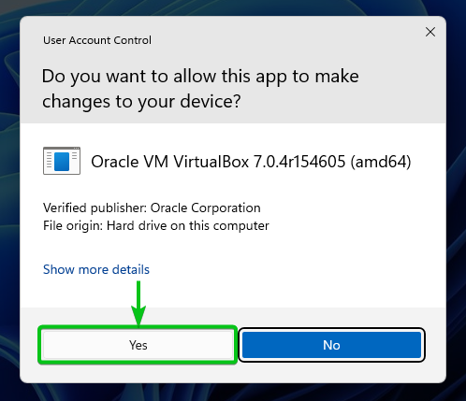Screen dimensions: 466x401
Task: Click the VirtualBox installer app icon
Action: (62, 161)
